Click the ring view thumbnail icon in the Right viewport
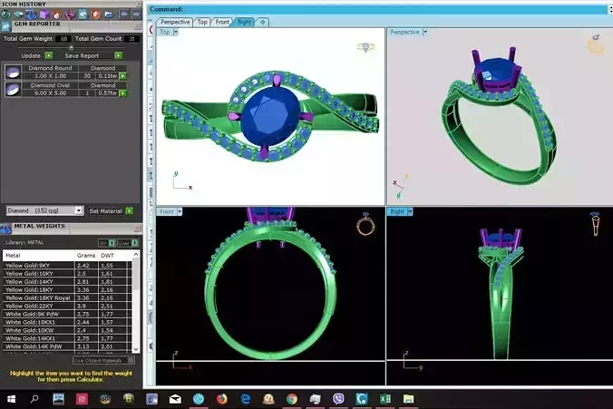This screenshot has height=409, width=613. (x=596, y=224)
